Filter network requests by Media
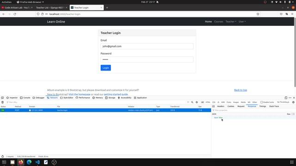296x166 pixels. [x=243, y=102]
